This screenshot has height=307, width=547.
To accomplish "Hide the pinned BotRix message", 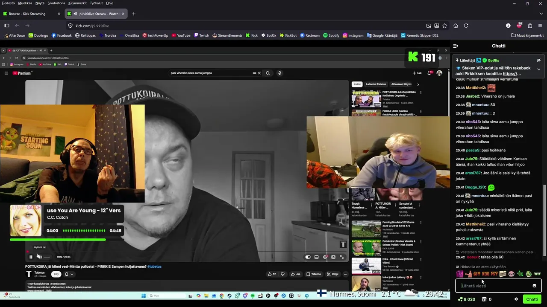I will point(538,61).
